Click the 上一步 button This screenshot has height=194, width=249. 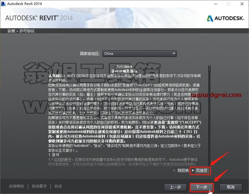[x=175, y=187]
